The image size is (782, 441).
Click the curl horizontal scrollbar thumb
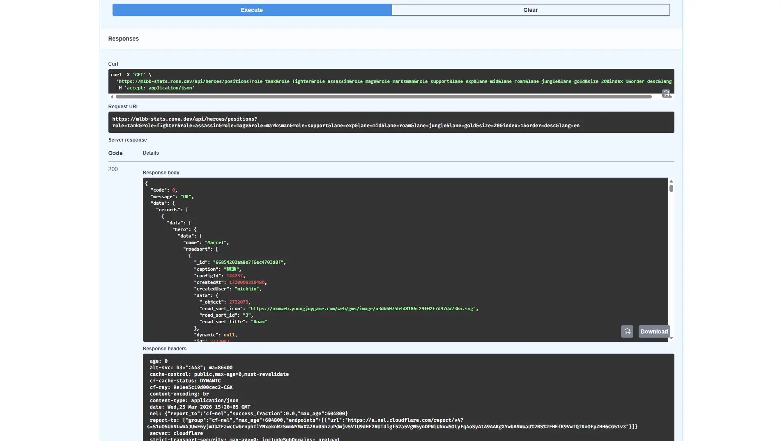pyautogui.click(x=384, y=97)
